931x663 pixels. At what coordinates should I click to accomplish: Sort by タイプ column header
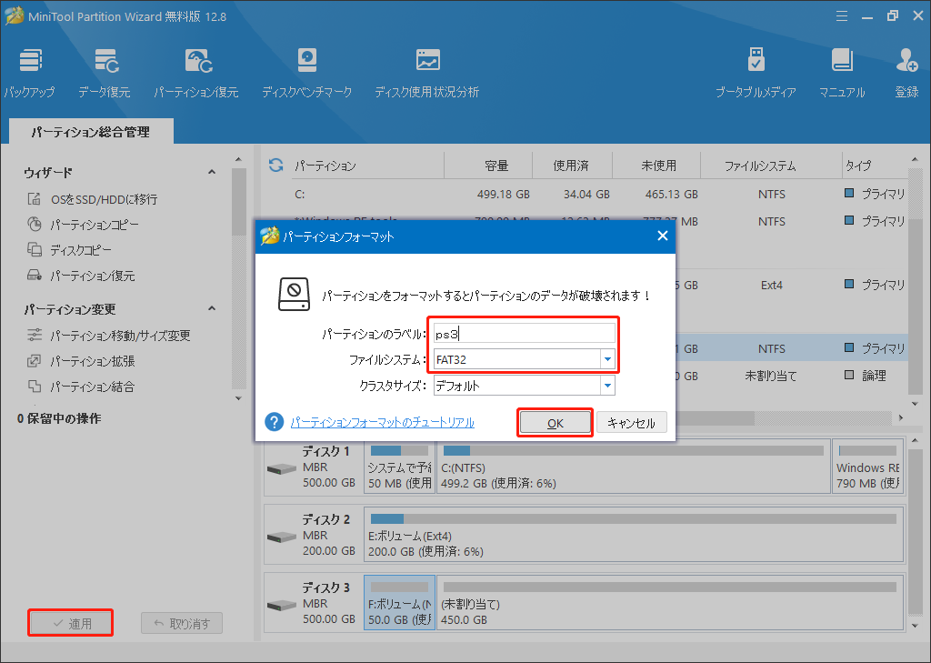pos(857,166)
